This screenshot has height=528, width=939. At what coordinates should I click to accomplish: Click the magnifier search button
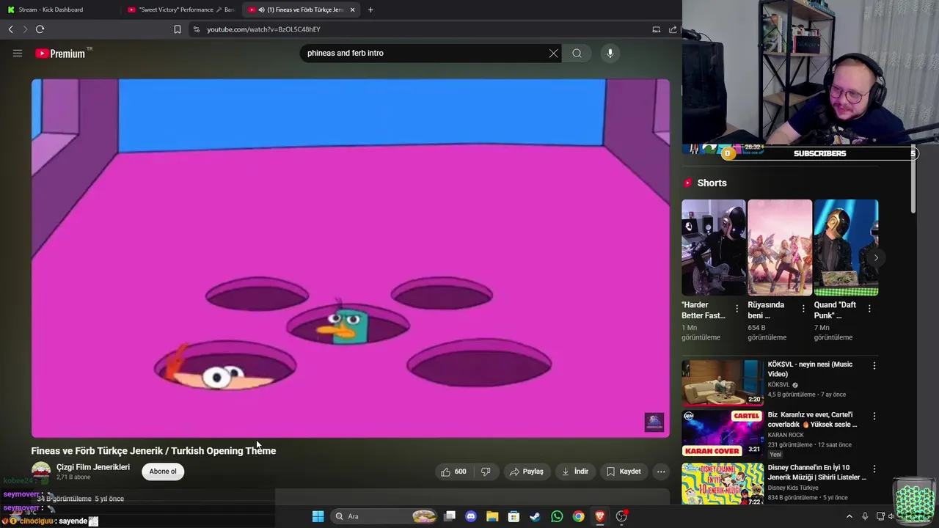[577, 53]
